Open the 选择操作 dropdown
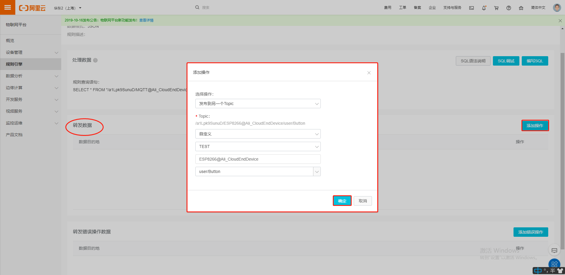Screen dimensions: 565x275 258,104
